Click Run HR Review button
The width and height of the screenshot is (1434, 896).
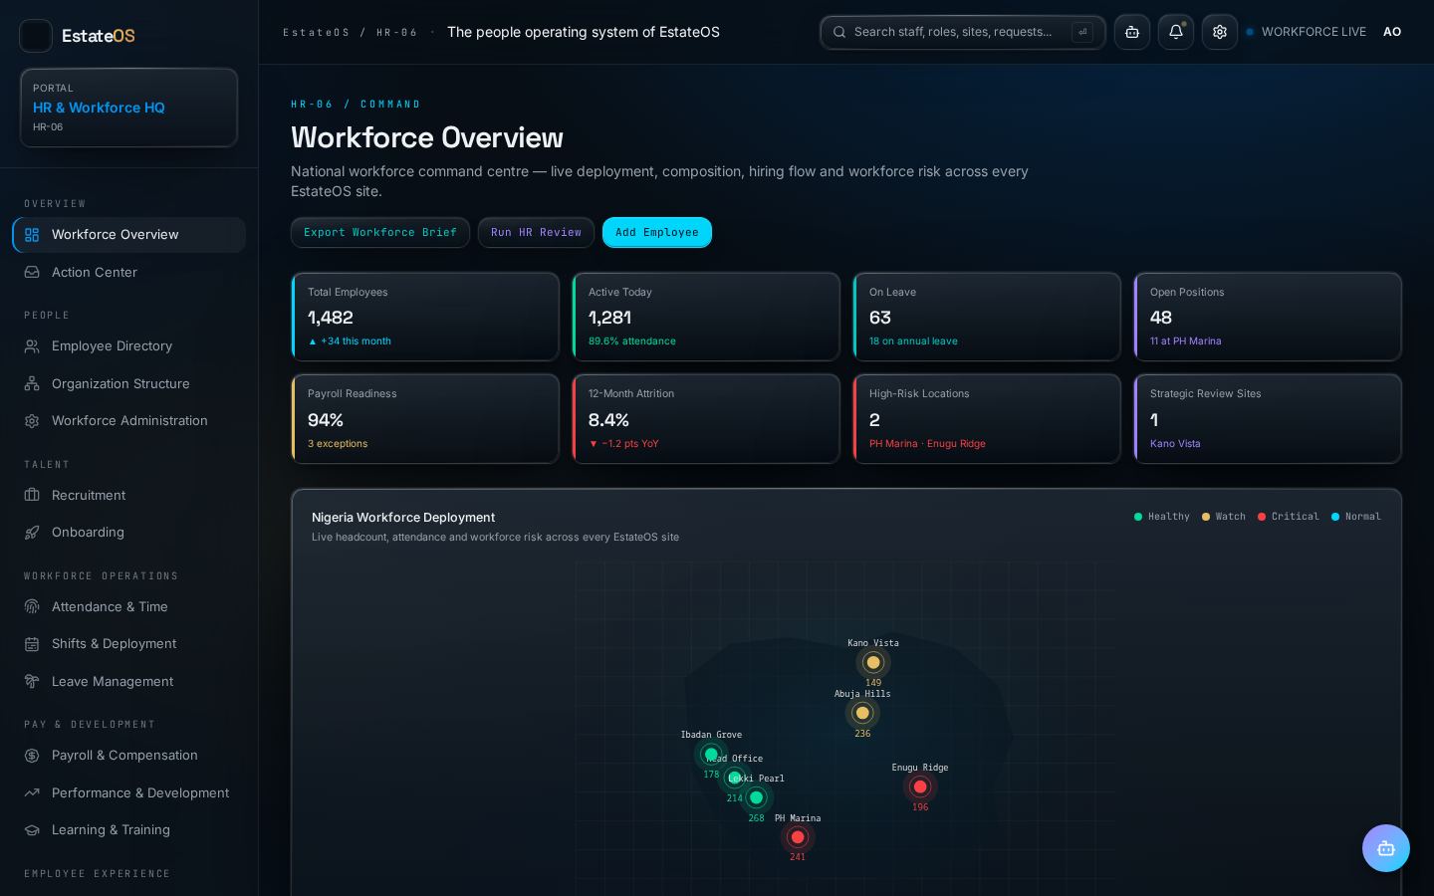(x=536, y=232)
